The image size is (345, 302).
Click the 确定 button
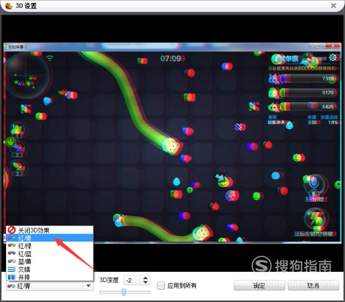pos(259,286)
